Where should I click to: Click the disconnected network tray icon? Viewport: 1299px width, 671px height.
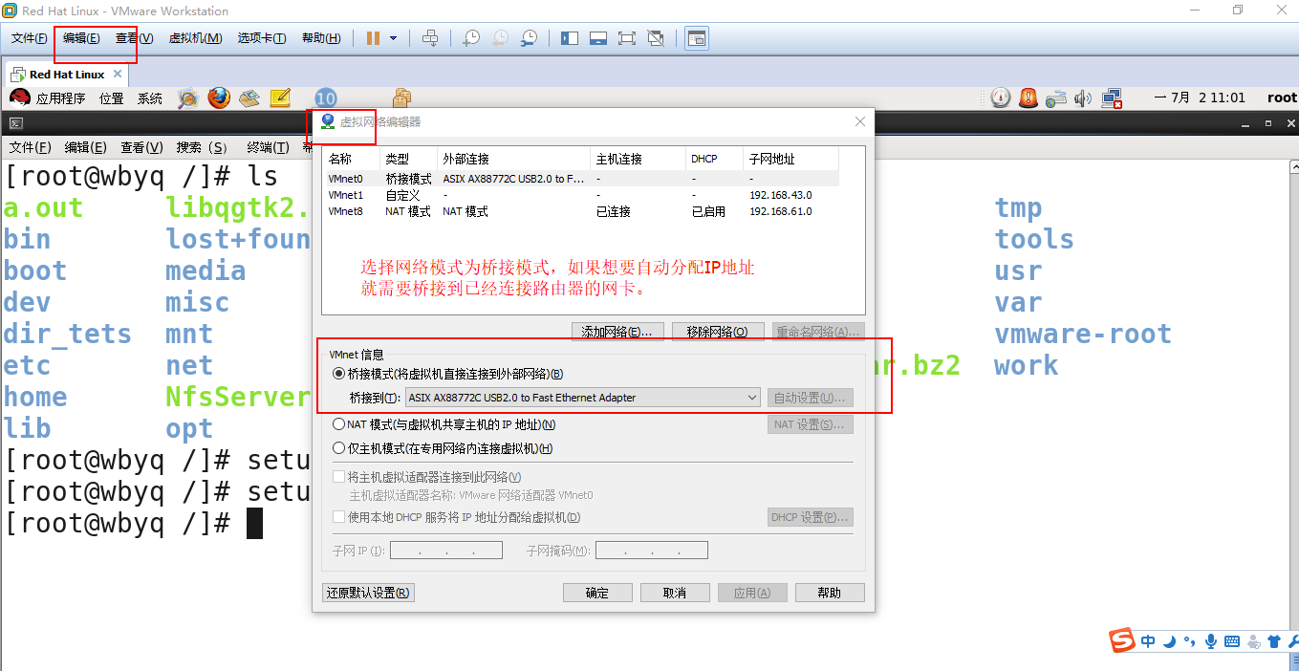[1112, 97]
